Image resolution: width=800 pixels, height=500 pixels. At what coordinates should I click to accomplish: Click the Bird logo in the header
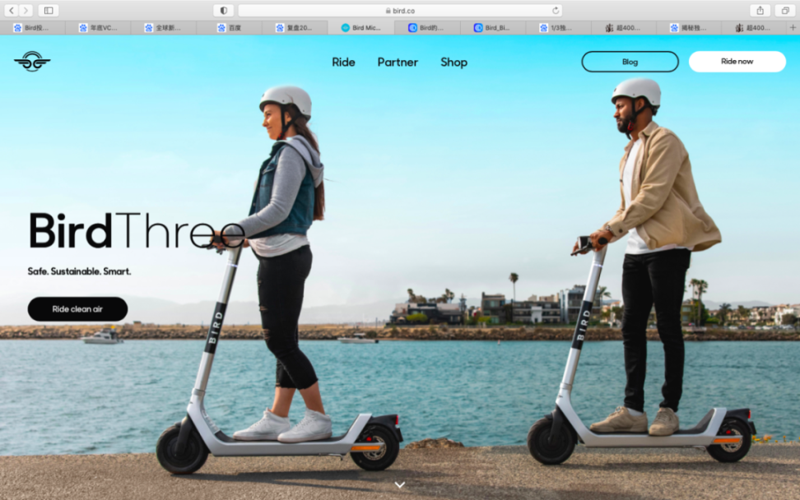click(x=32, y=62)
